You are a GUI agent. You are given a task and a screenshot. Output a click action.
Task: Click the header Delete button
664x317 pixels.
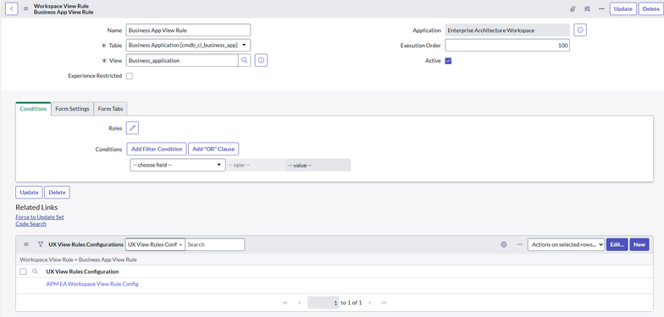pos(650,8)
